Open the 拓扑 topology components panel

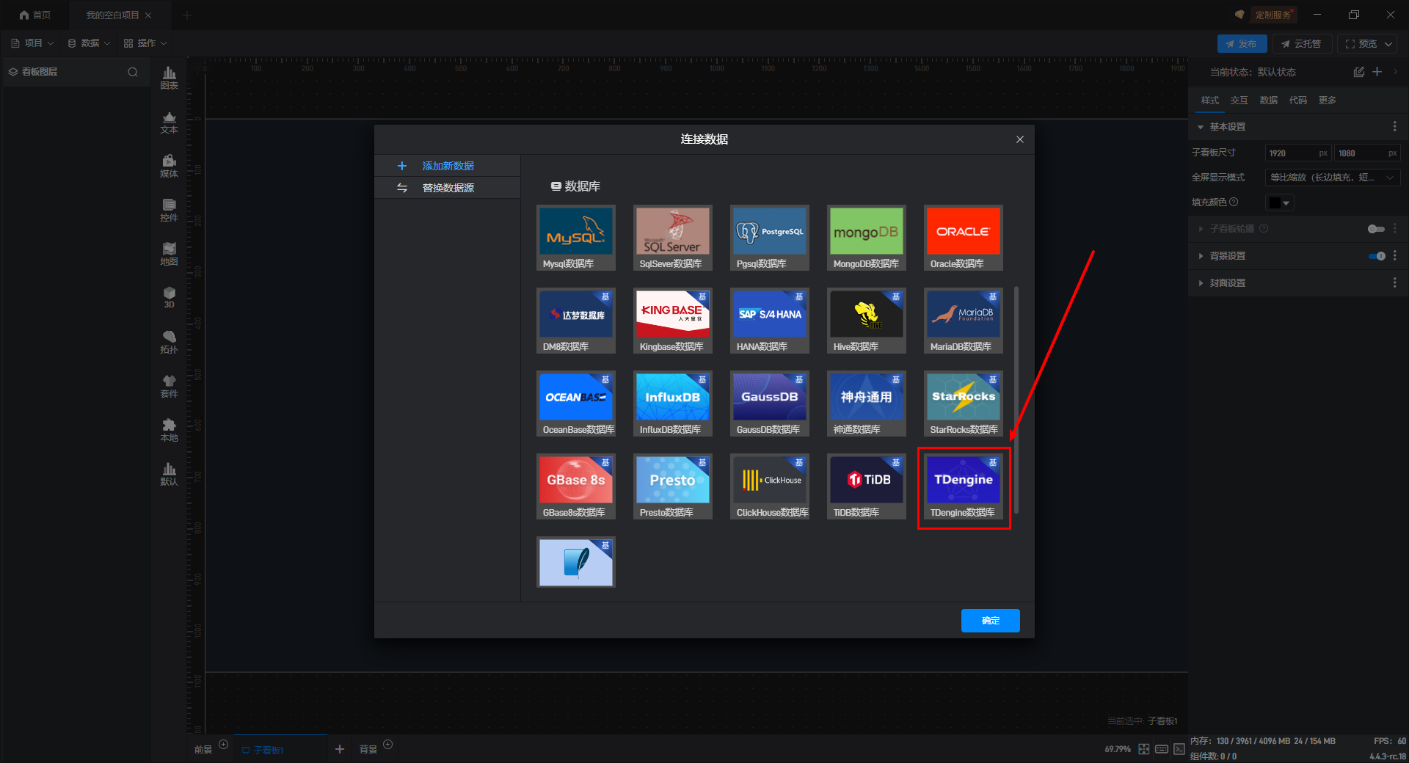(170, 342)
